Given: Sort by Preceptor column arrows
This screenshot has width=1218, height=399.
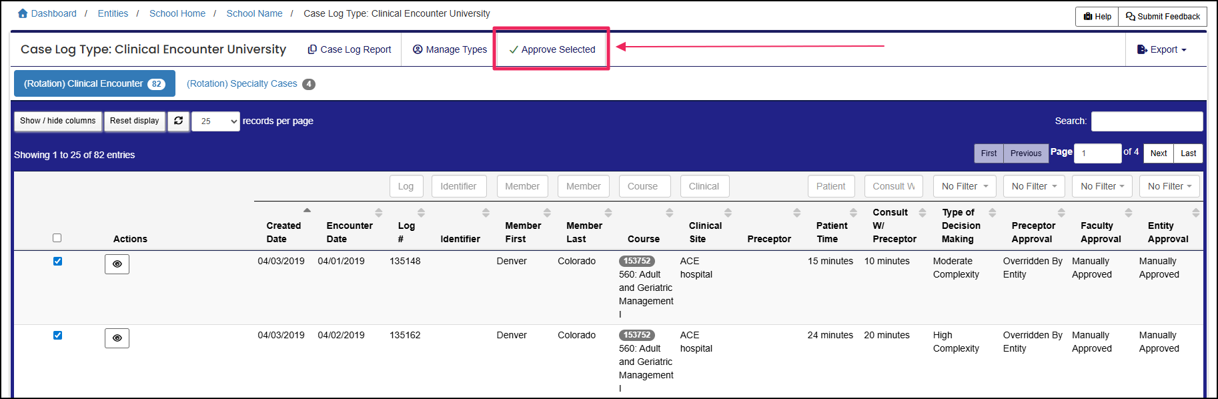Looking at the screenshot, I should (x=796, y=213).
